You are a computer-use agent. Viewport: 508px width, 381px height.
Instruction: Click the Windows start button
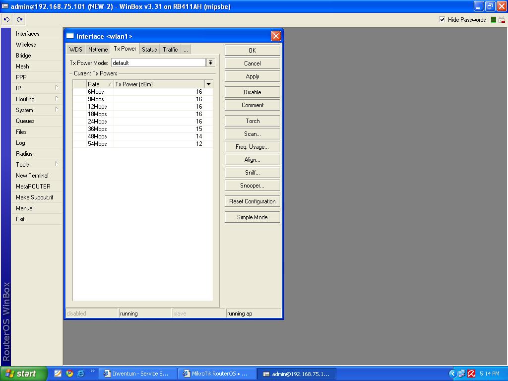23,374
